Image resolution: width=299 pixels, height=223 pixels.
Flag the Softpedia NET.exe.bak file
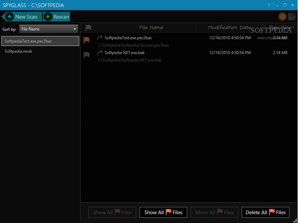pos(87,55)
